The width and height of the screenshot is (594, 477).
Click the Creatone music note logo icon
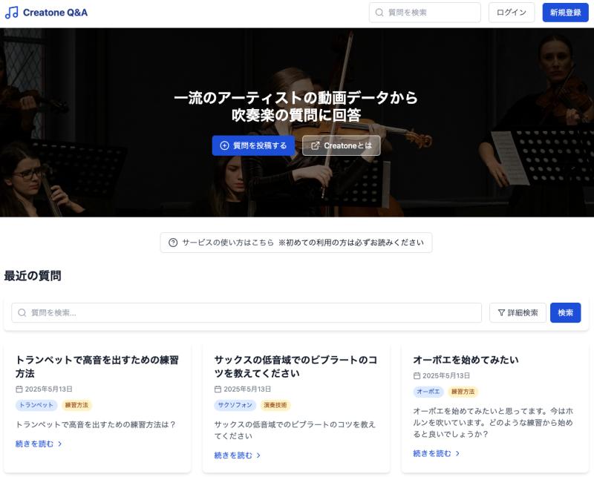pos(11,13)
